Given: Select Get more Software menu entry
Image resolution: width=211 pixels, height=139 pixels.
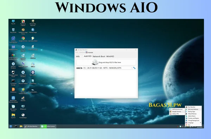Looking at the screenshot, I should click(193, 109).
